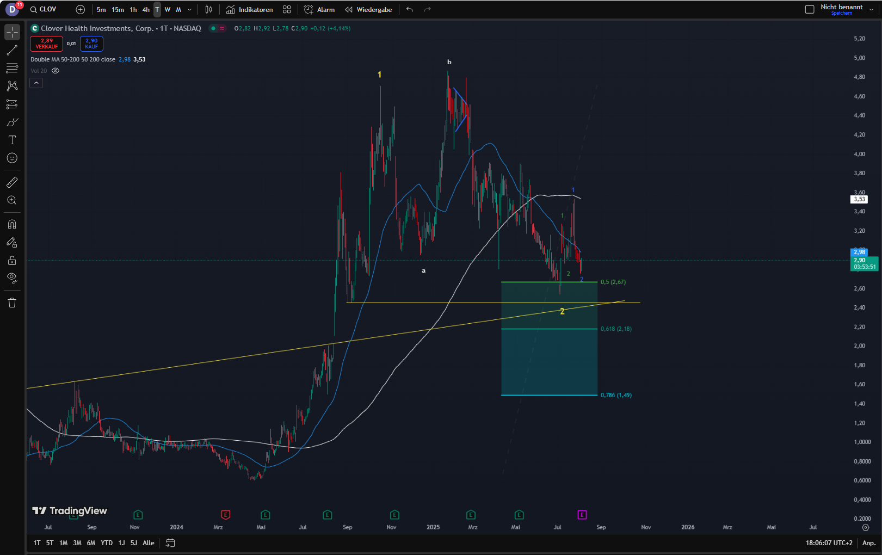
Task: Switch to the 4h timeframe
Action: tap(146, 10)
